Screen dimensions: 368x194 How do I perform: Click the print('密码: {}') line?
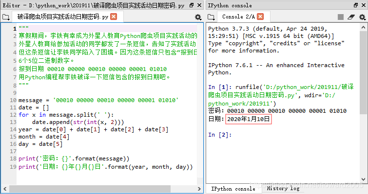(74, 159)
